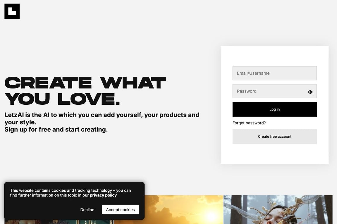Open the image partly hidden under cookie banner
337x224 pixels.
[x=59, y=222]
